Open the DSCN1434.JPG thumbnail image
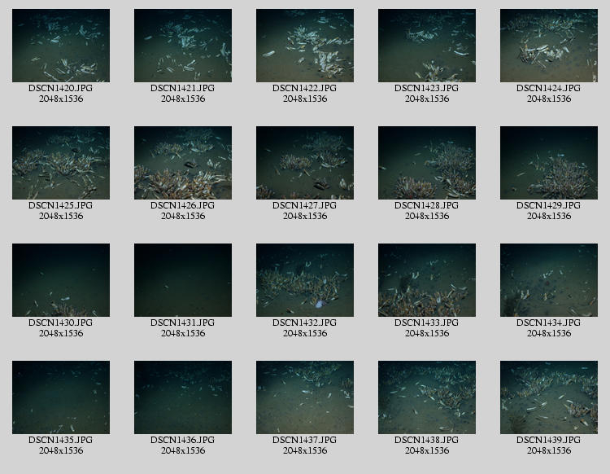The width and height of the screenshot is (610, 474). point(549,280)
